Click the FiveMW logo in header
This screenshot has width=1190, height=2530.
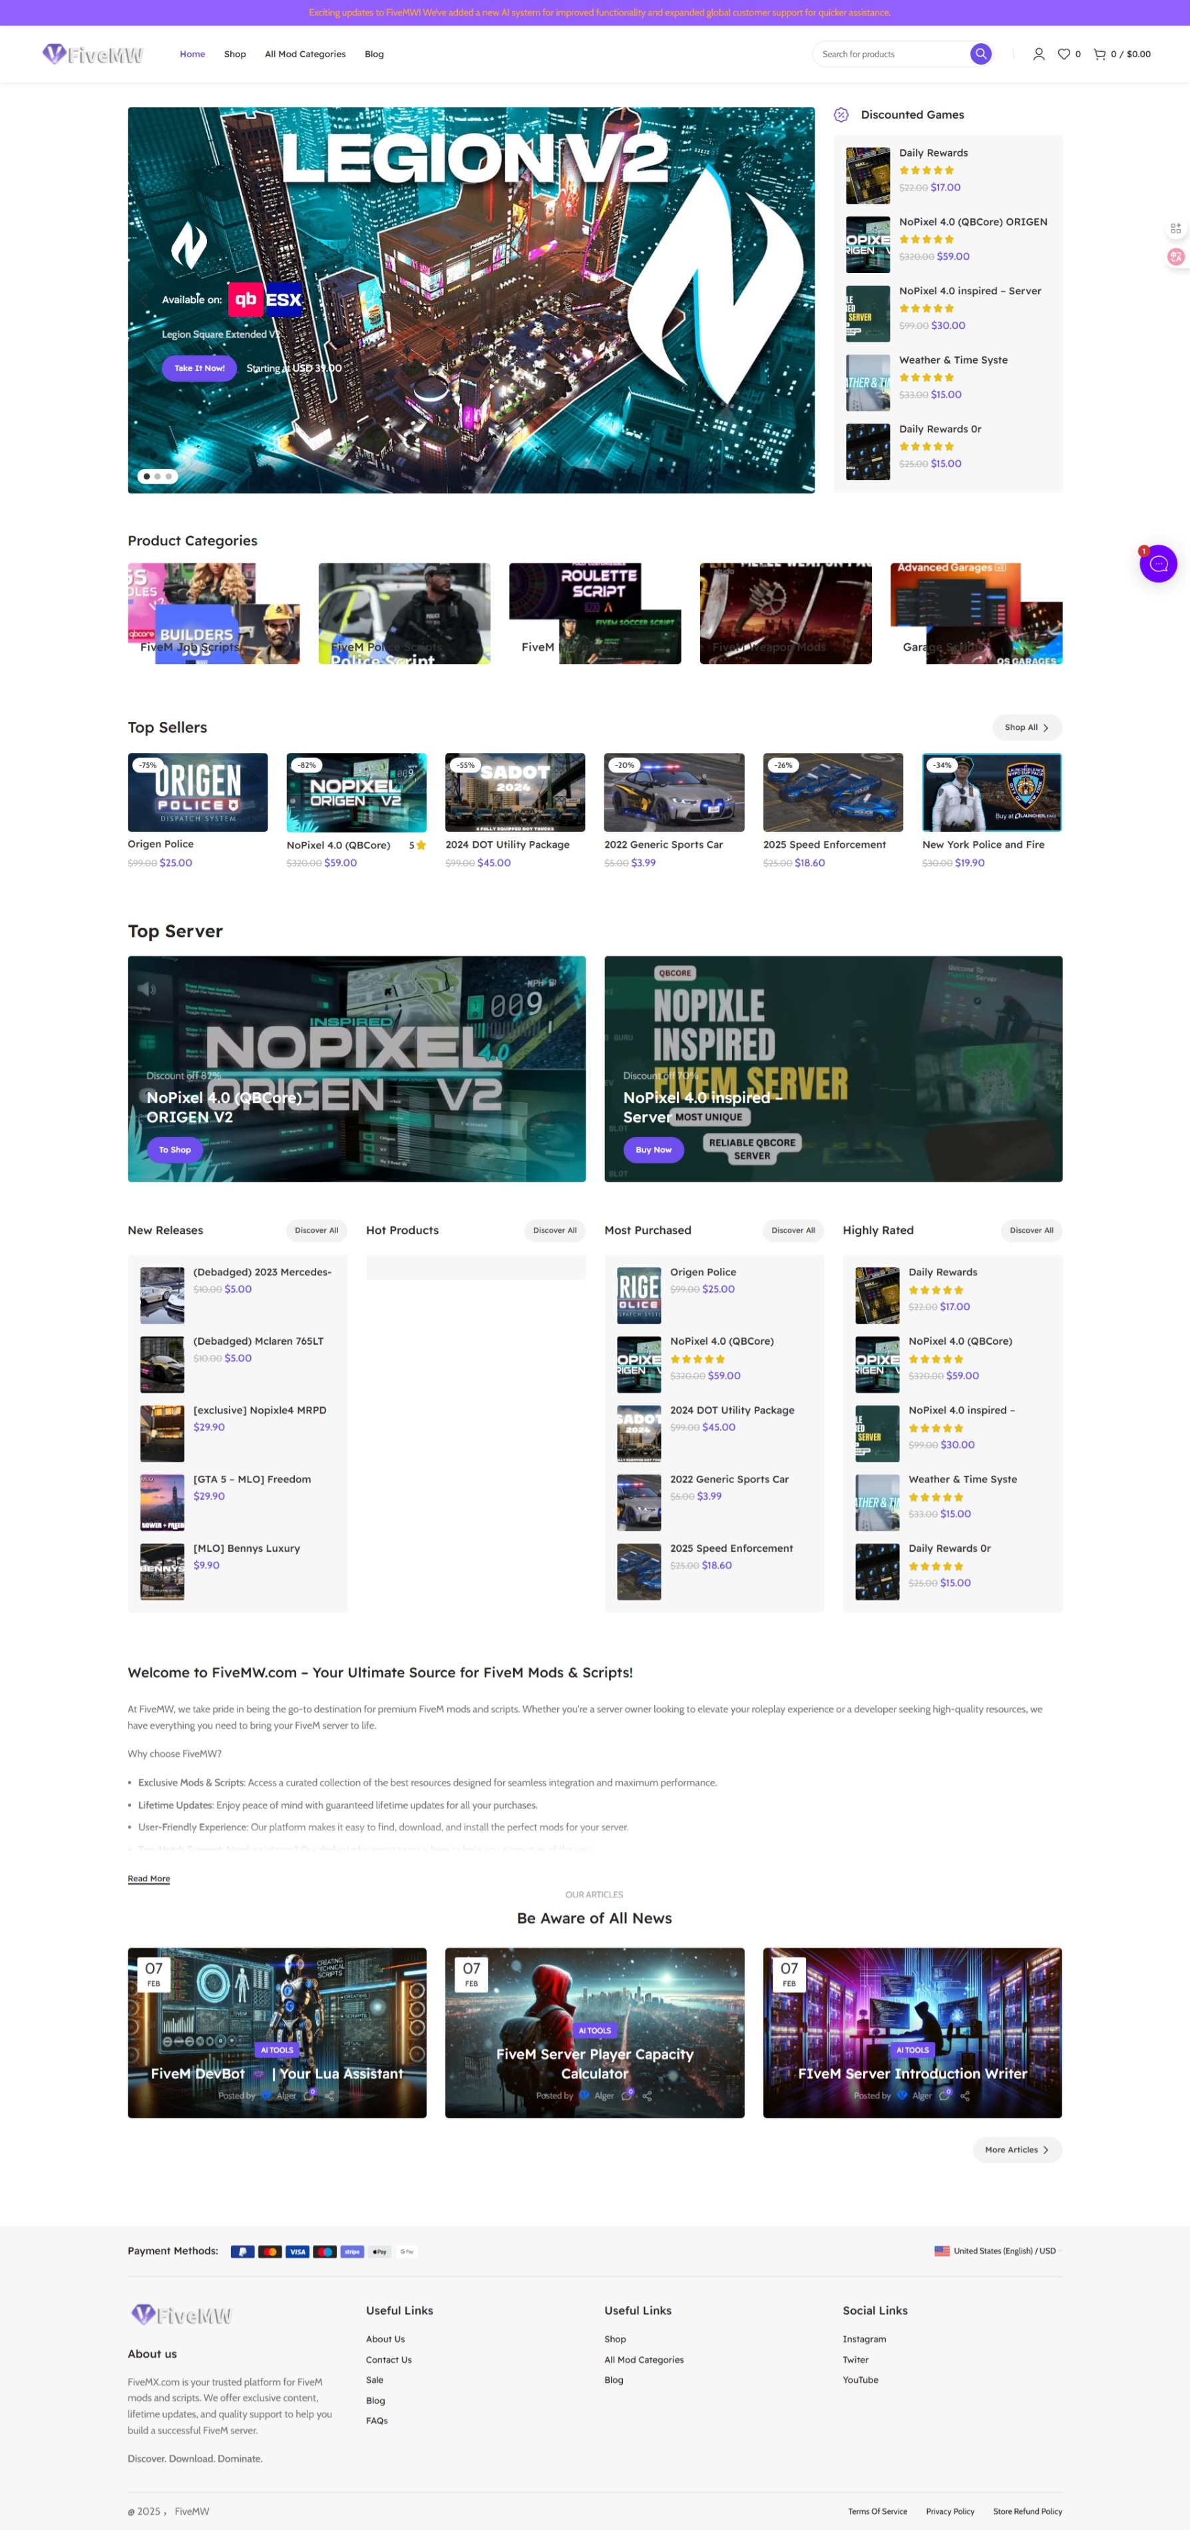(x=93, y=54)
